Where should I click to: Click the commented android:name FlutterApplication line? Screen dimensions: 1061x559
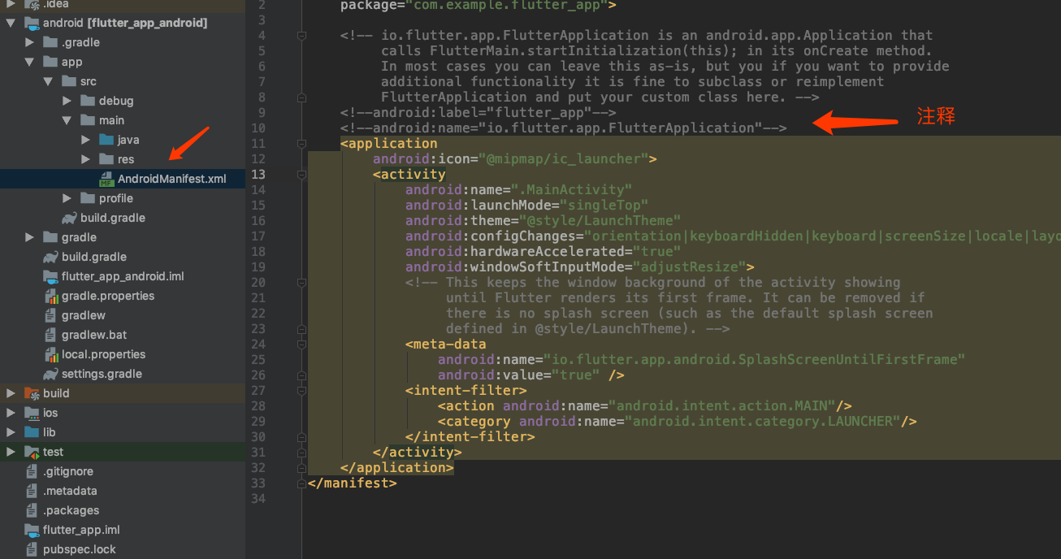tap(563, 128)
